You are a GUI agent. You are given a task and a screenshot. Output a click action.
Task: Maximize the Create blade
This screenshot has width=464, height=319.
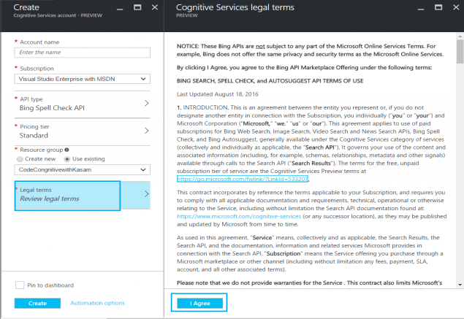click(x=138, y=7)
